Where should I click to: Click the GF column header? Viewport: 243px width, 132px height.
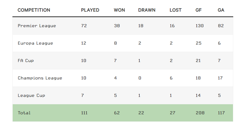click(199, 10)
